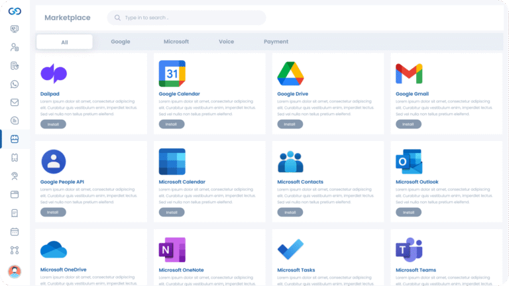Open the window panel icon in sidebar
509x286 pixels.
tap(15, 195)
